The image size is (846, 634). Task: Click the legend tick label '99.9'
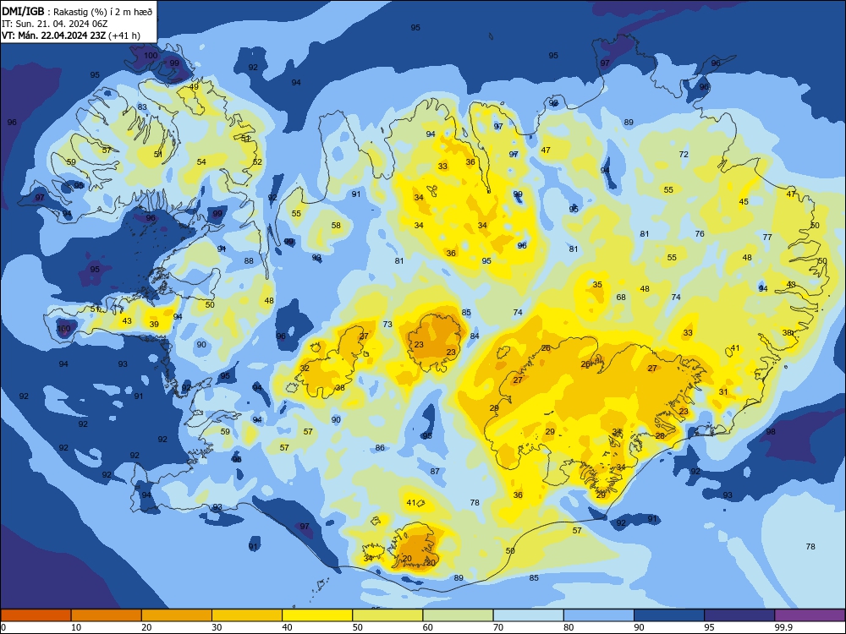pyautogui.click(x=783, y=627)
